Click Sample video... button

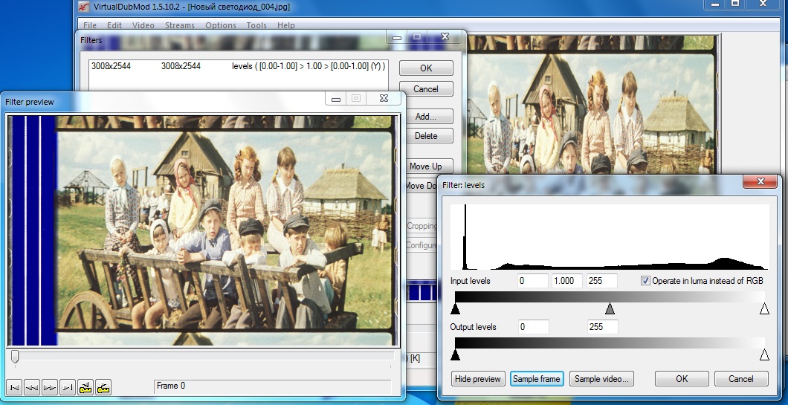(602, 379)
